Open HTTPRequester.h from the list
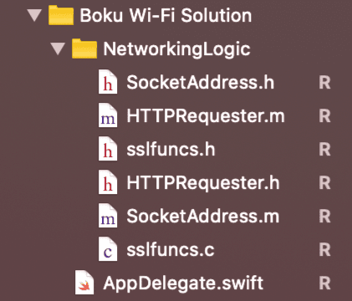The image size is (352, 301). pos(203,183)
